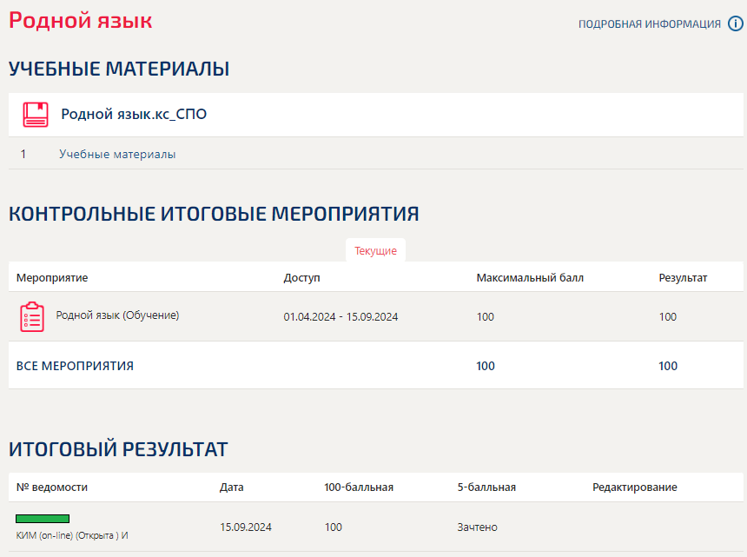Viewport: 747px width, 557px height.
Task: Open the Учебные материалы link
Action: (117, 154)
